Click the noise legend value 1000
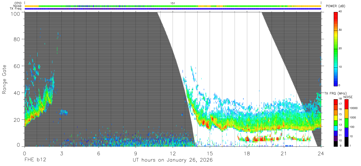The image size is (361, 166). tap(353, 117)
